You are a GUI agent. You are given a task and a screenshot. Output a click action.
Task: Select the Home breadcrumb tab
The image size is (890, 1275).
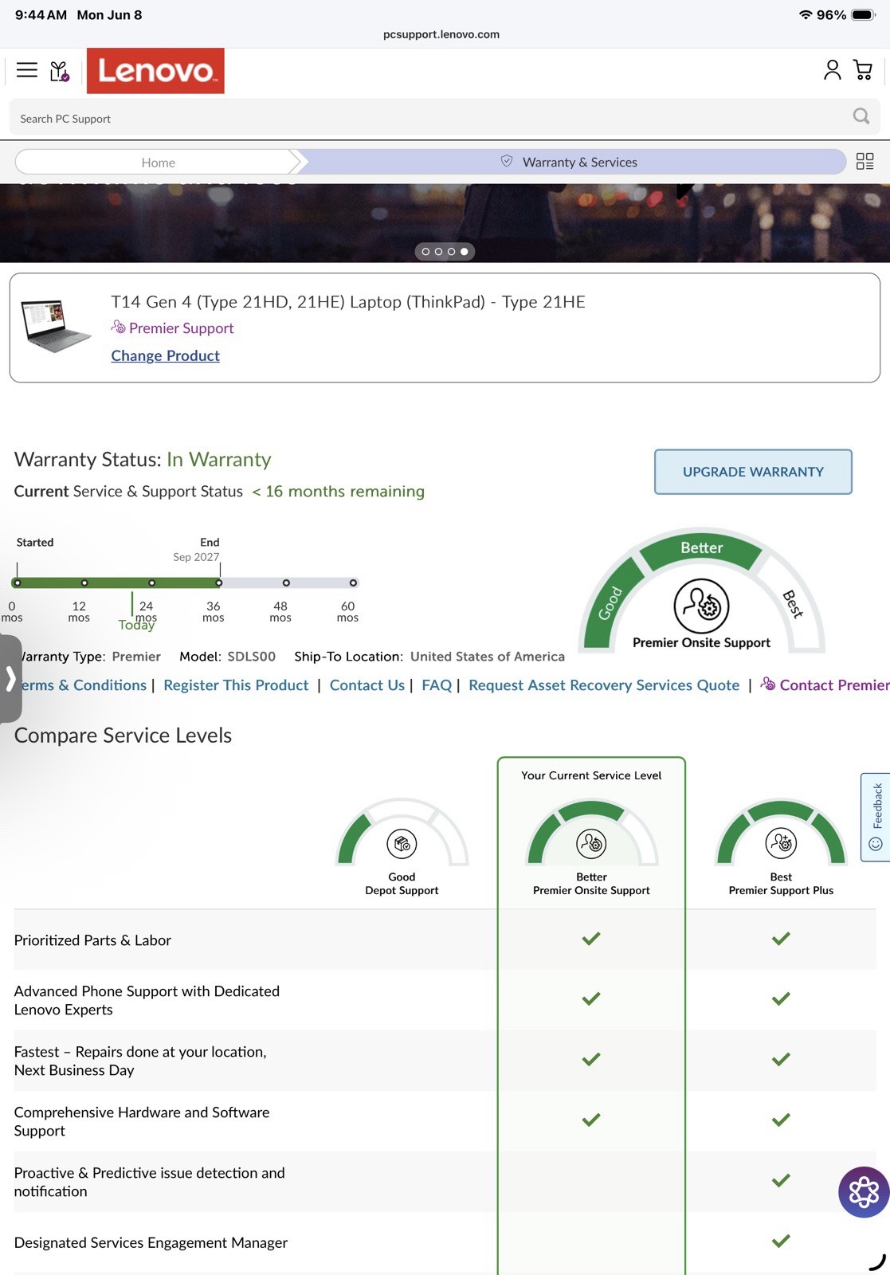[x=158, y=162]
